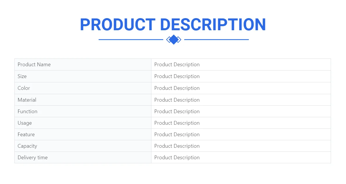Click the Color label cell
The image size is (346, 184).
[24, 88]
